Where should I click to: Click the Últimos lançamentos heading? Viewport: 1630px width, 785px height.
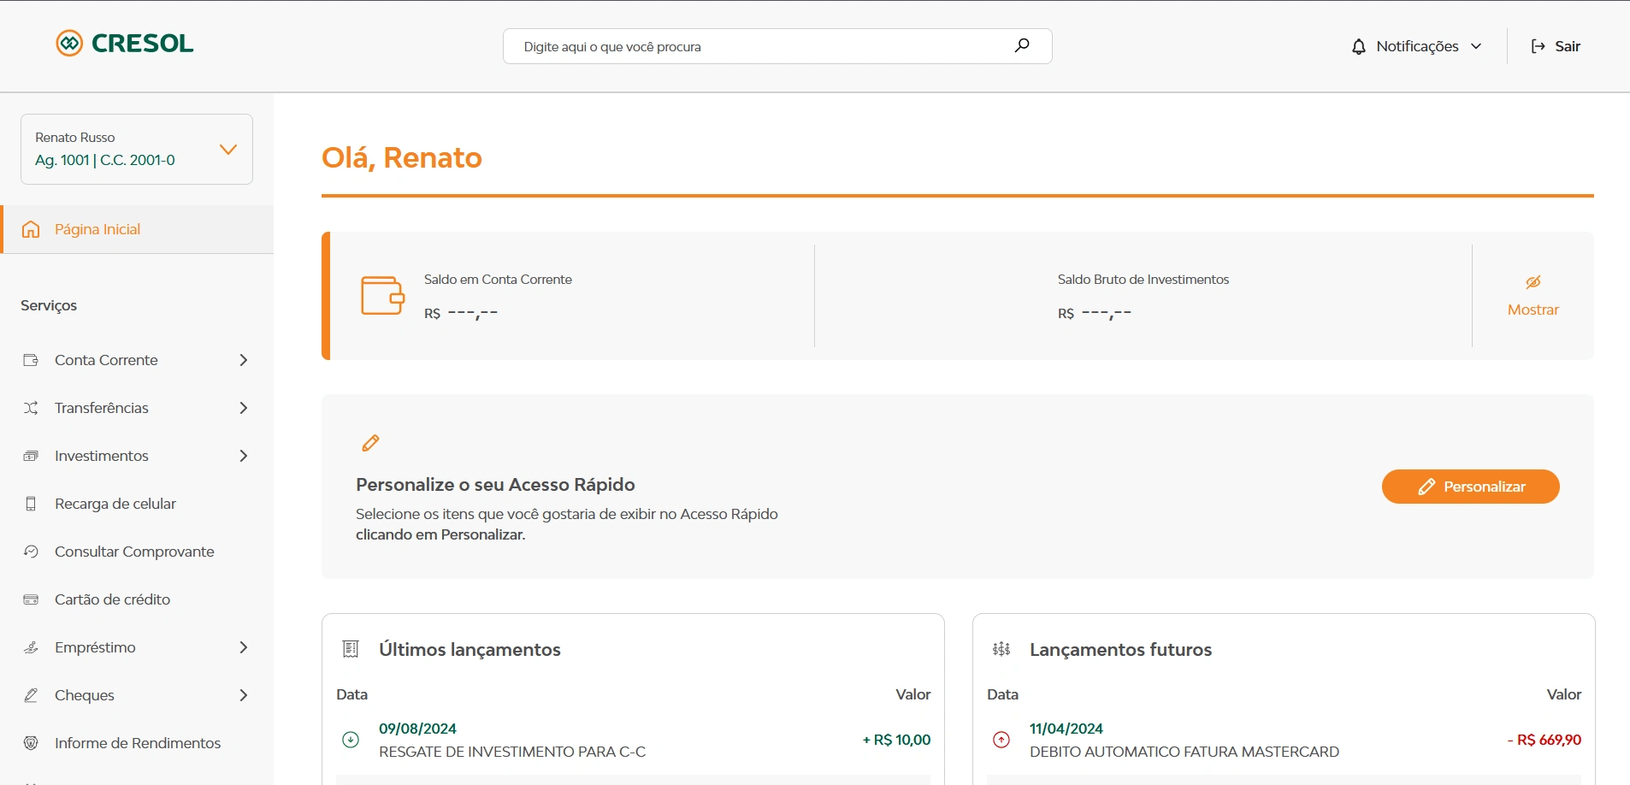pyautogui.click(x=470, y=649)
